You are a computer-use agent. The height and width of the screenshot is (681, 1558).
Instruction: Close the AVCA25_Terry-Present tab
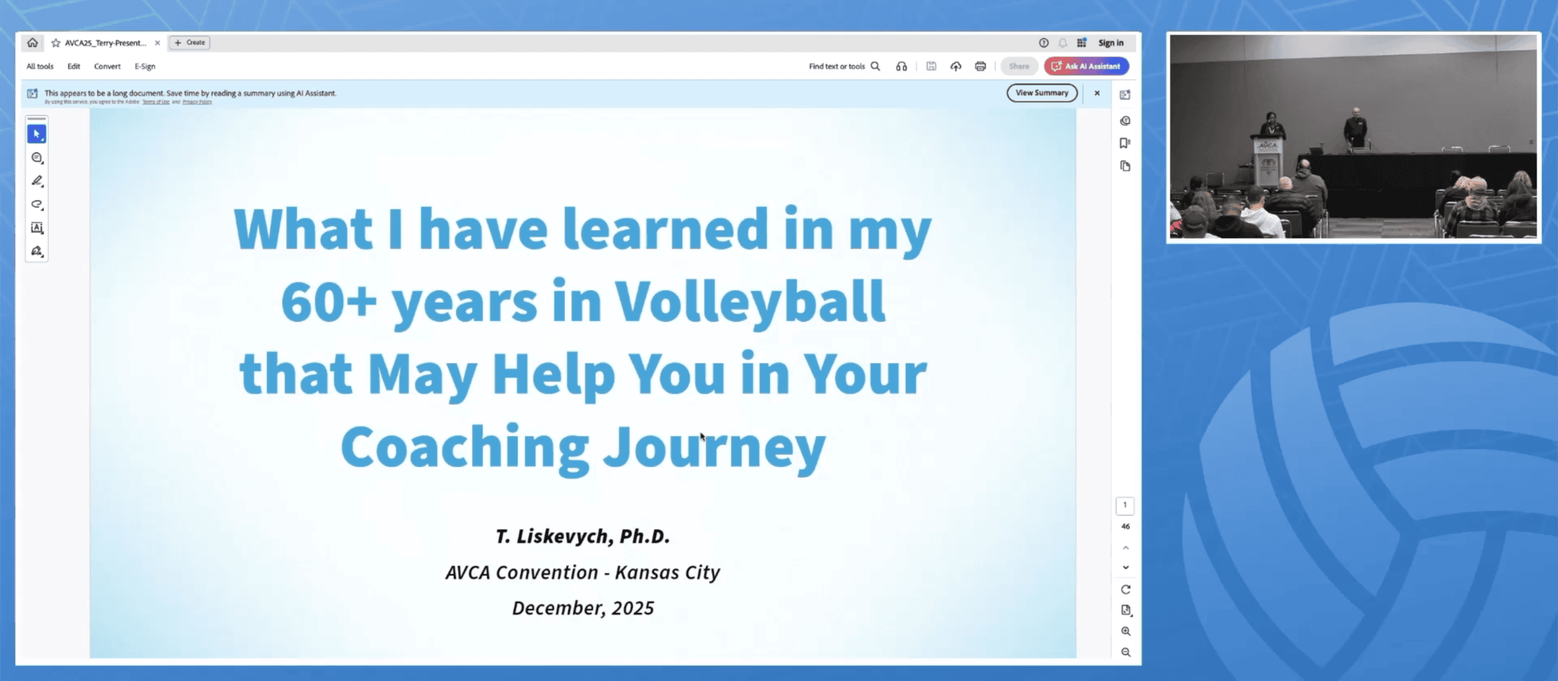pos(157,43)
